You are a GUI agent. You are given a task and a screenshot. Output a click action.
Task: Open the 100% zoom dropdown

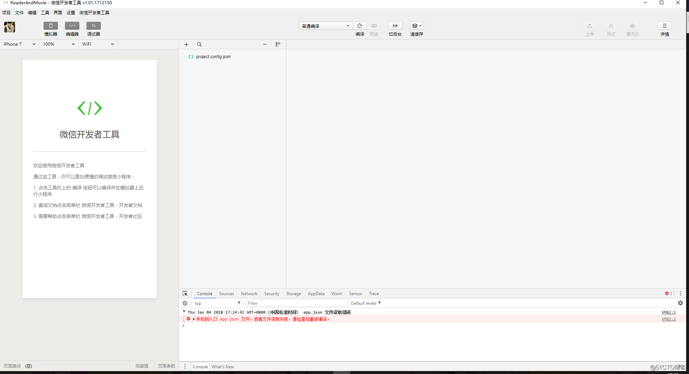(x=59, y=44)
